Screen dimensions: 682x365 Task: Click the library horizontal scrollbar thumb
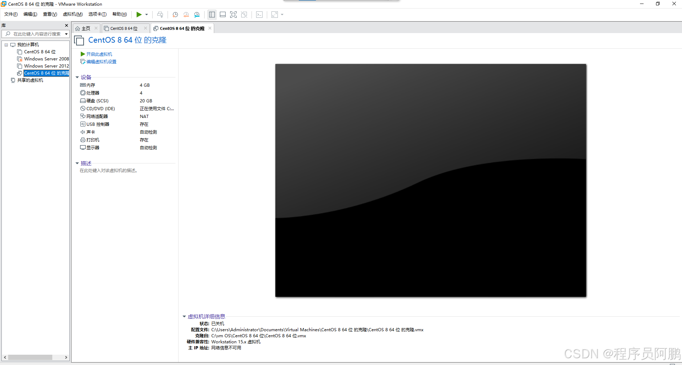[30, 357]
